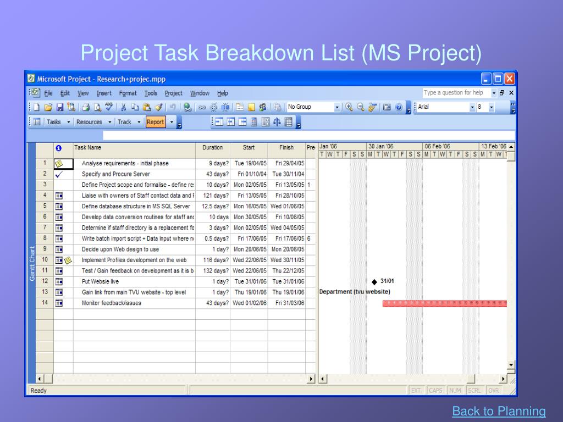
Task: Open an existing project file
Action: click(x=48, y=107)
